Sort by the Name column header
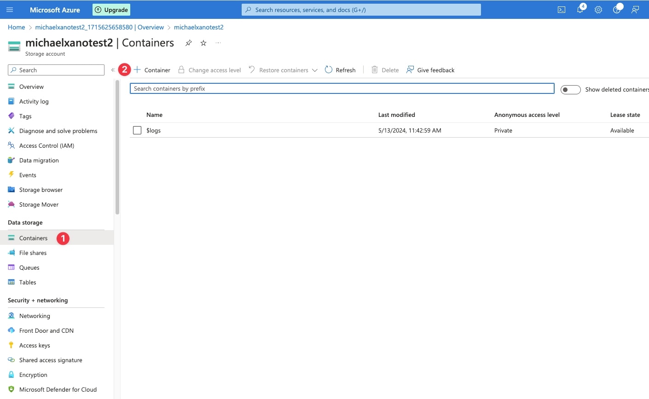This screenshot has height=399, width=649. point(154,115)
